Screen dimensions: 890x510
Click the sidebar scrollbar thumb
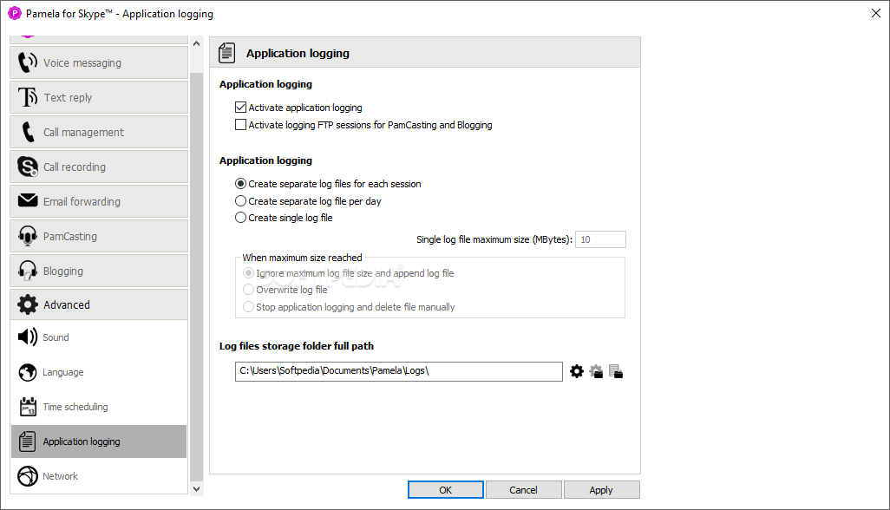click(196, 277)
